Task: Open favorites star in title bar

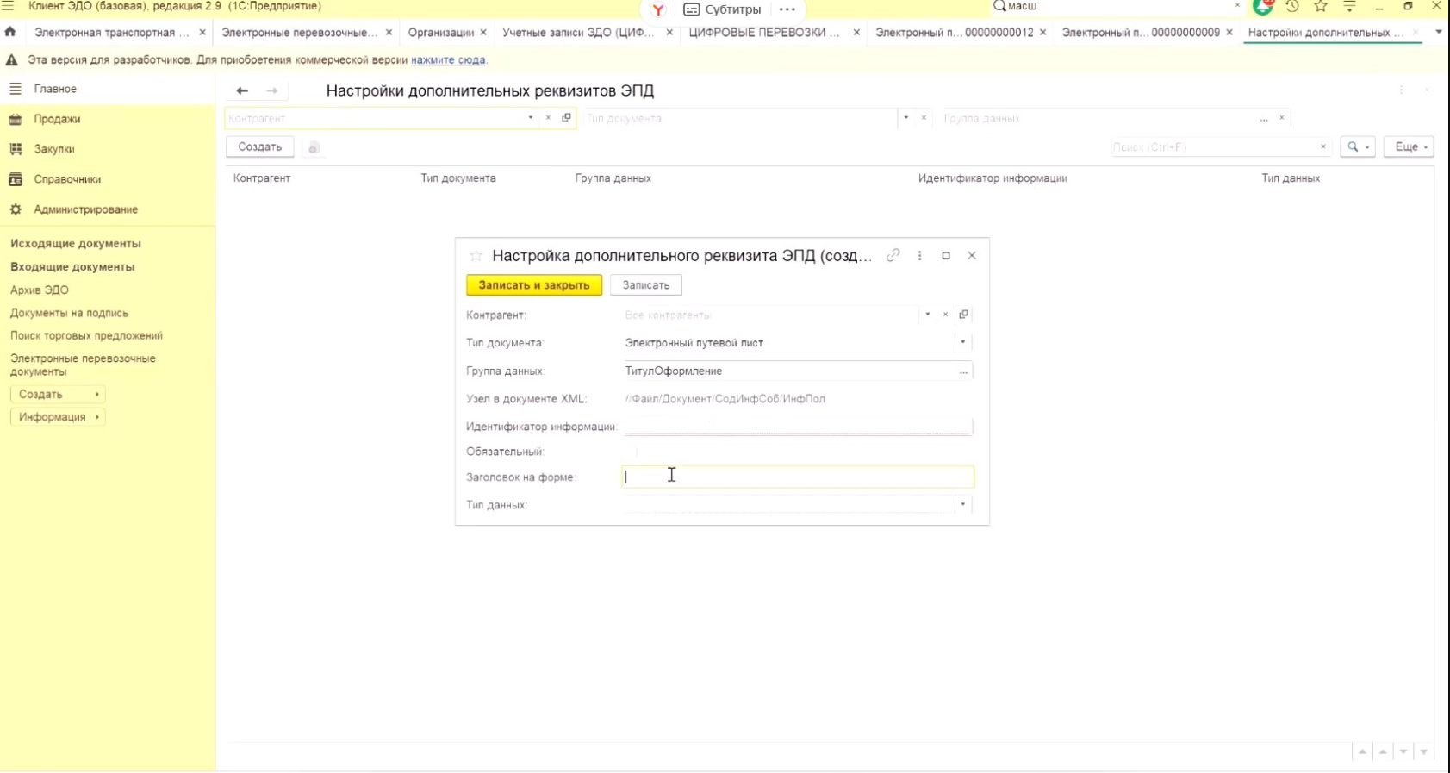Action: 1321,7
